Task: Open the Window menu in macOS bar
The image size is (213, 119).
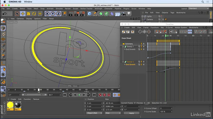Action: pyautogui.click(x=28, y=2)
